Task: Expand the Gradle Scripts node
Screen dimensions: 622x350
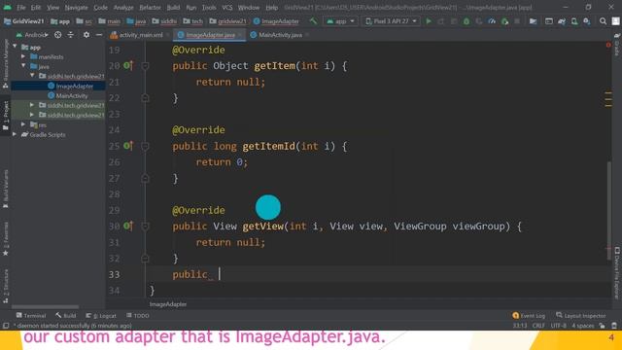Action: point(15,134)
